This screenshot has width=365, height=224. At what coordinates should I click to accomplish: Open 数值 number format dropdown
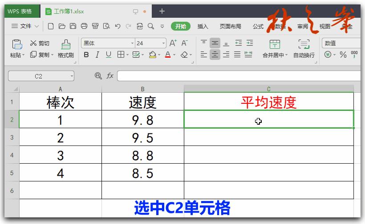(341, 43)
